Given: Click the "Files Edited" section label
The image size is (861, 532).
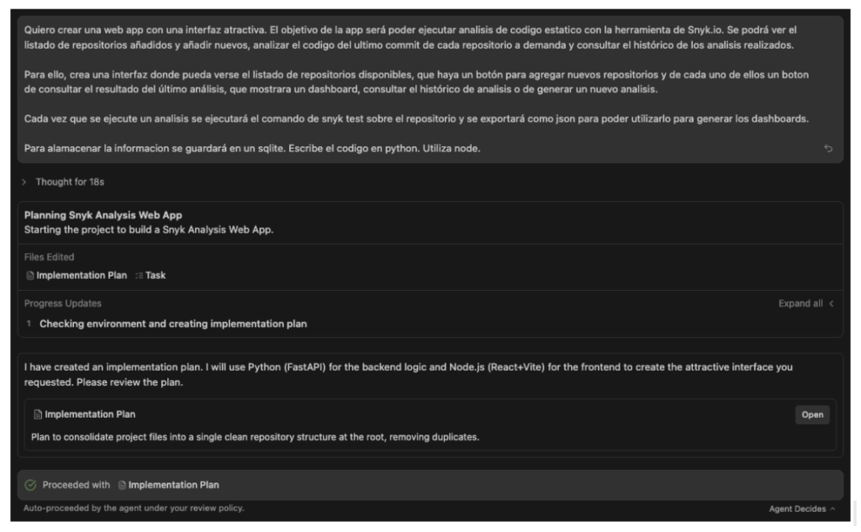Looking at the screenshot, I should pyautogui.click(x=49, y=257).
